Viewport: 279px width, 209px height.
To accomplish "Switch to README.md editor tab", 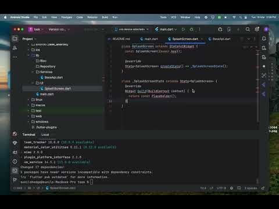I will [x=119, y=39].
